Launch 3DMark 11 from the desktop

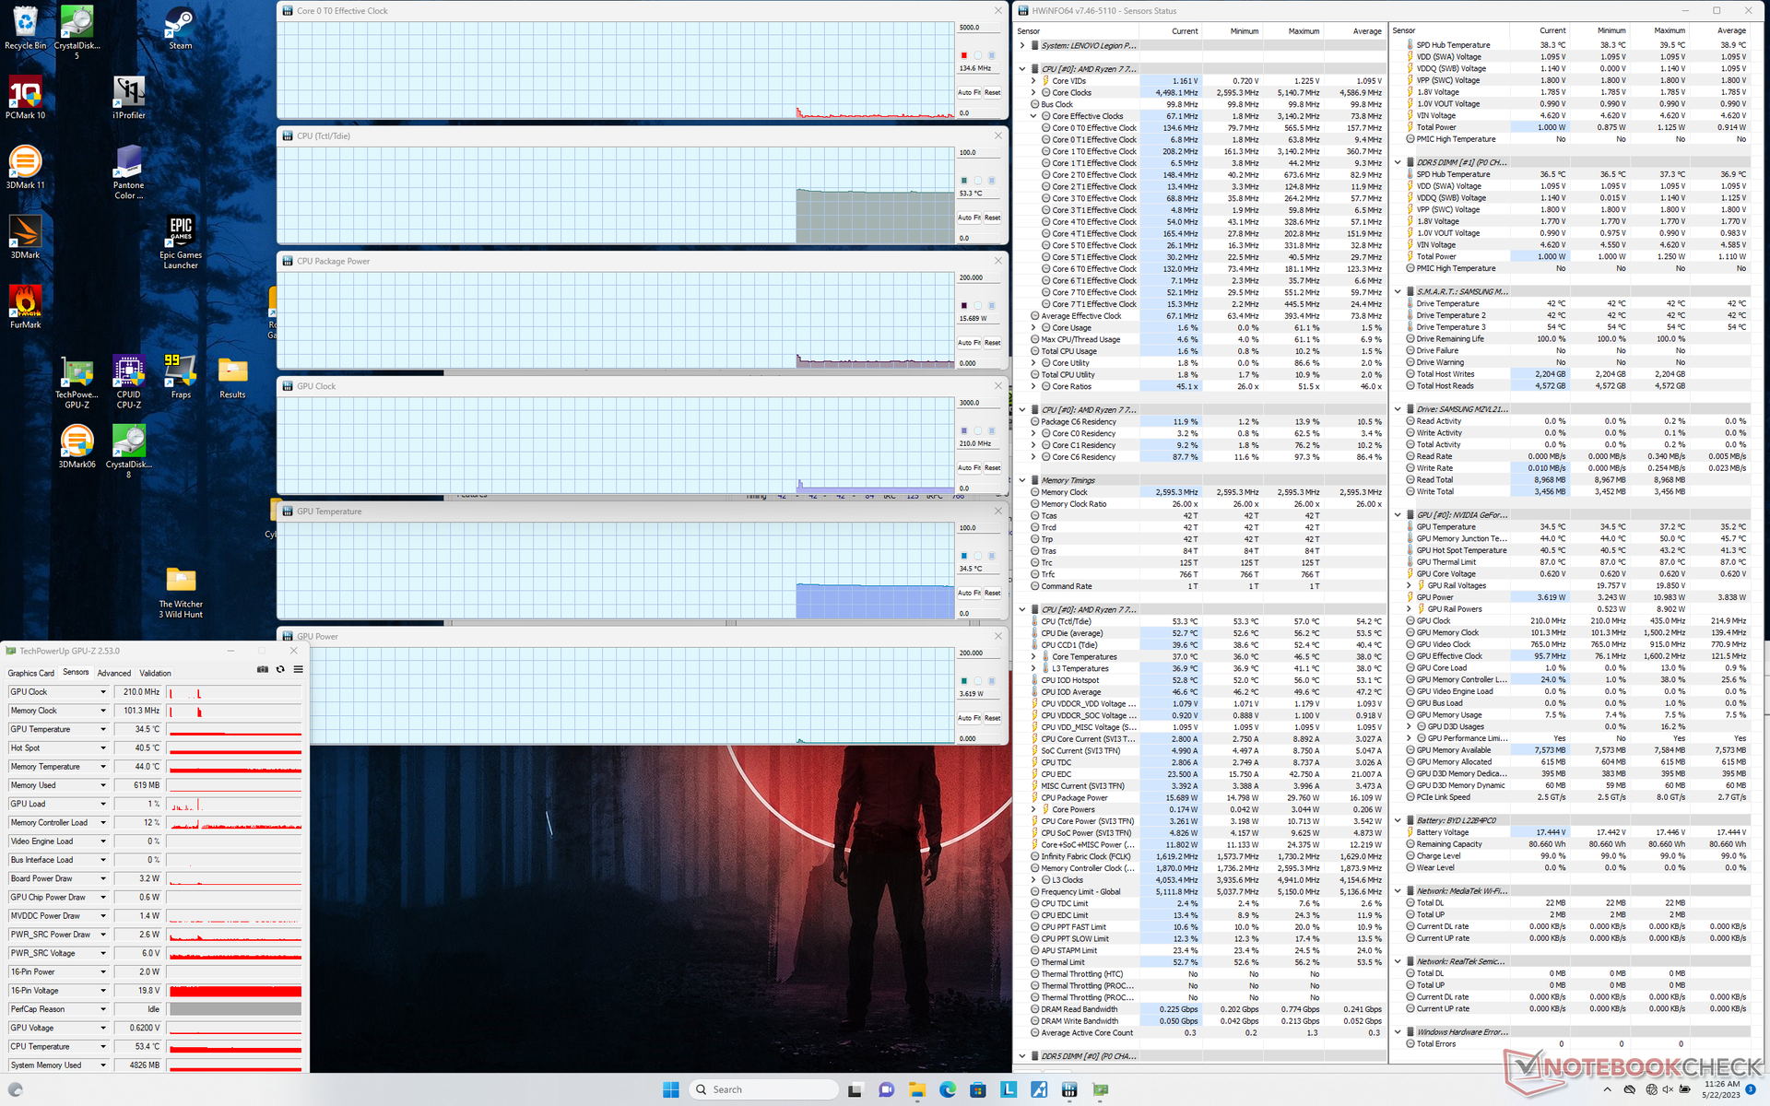25,168
